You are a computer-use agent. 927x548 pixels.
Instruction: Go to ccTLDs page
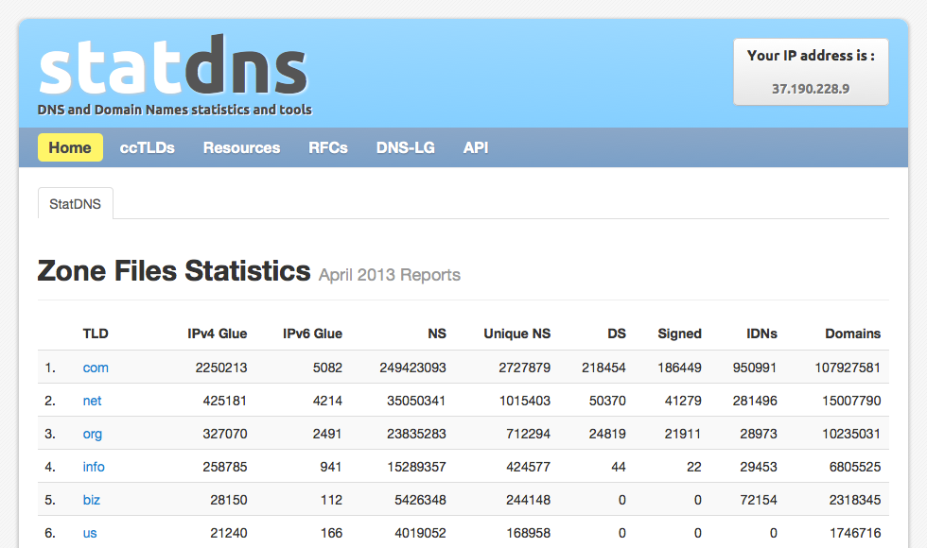pyautogui.click(x=148, y=147)
